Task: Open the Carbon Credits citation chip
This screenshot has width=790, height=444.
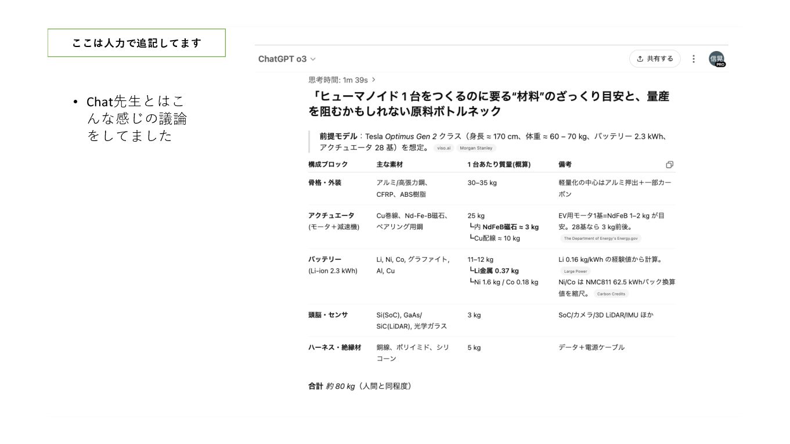Action: click(x=611, y=294)
